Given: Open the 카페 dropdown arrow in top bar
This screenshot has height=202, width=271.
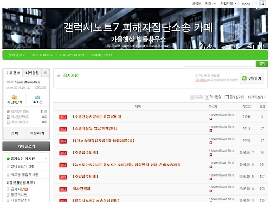Looking at the screenshot, I should tap(214, 3).
